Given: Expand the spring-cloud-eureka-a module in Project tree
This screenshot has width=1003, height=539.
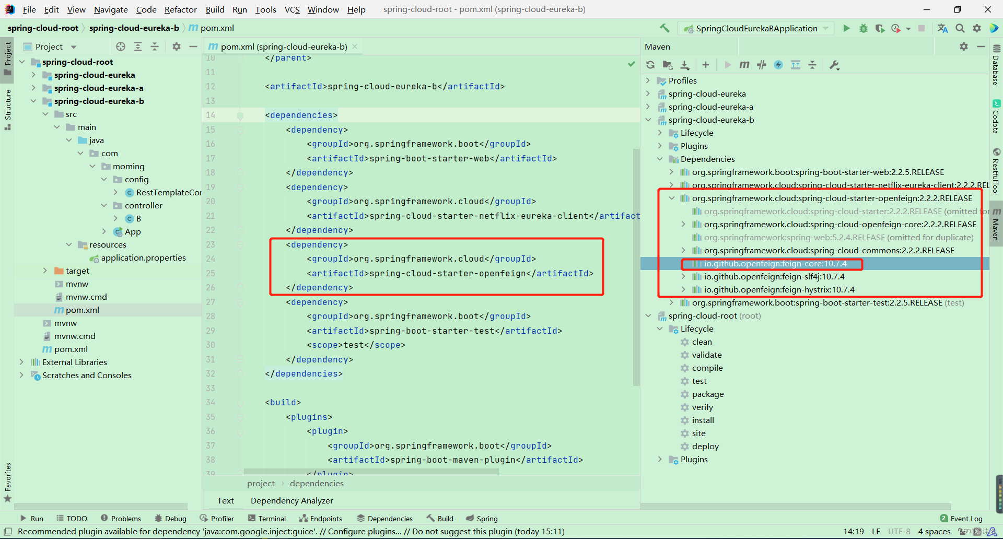Looking at the screenshot, I should click(x=33, y=88).
